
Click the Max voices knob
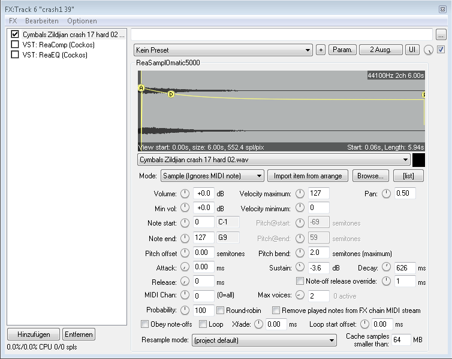(300, 295)
